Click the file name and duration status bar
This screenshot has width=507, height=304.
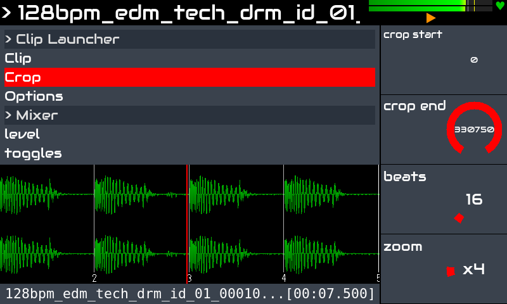click(x=189, y=294)
